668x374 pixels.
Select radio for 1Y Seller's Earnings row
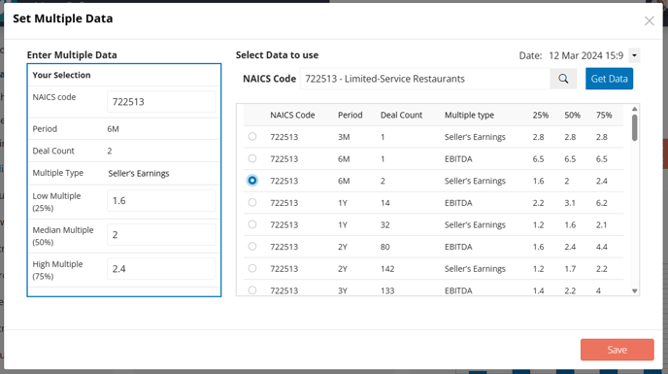252,224
